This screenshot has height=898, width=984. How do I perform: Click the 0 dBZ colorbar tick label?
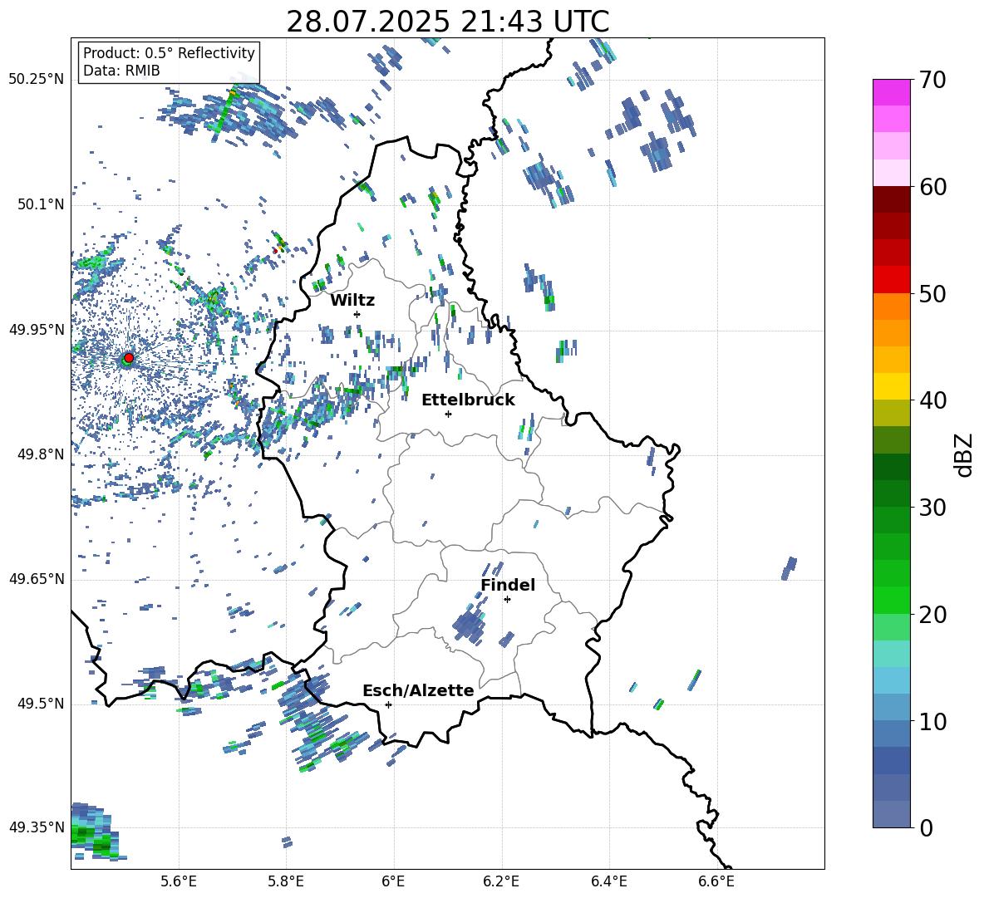tap(926, 828)
